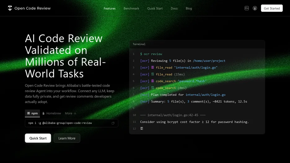Click the terminal cursor glyph on line 12
Screen dimensions: 290x163
pyautogui.click(x=142, y=128)
